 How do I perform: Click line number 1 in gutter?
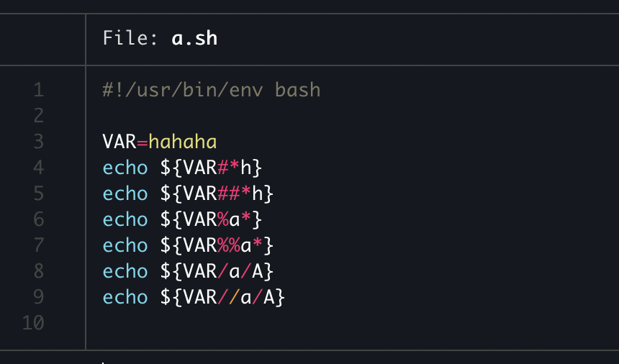38,90
